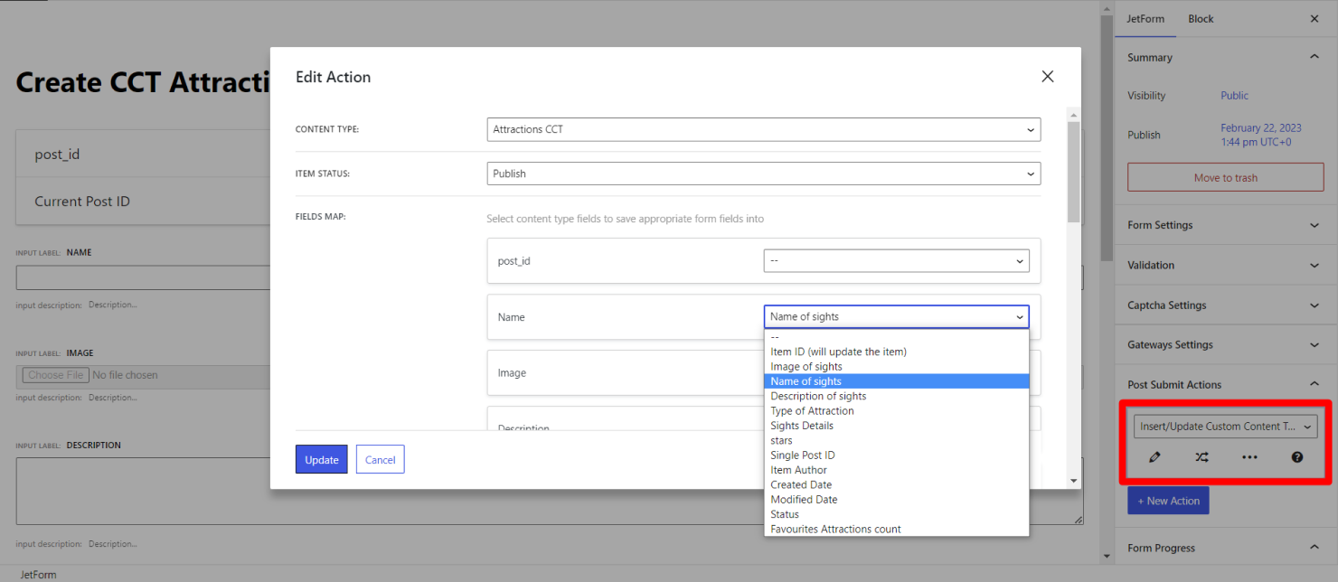Open the Item Status dropdown

[763, 174]
